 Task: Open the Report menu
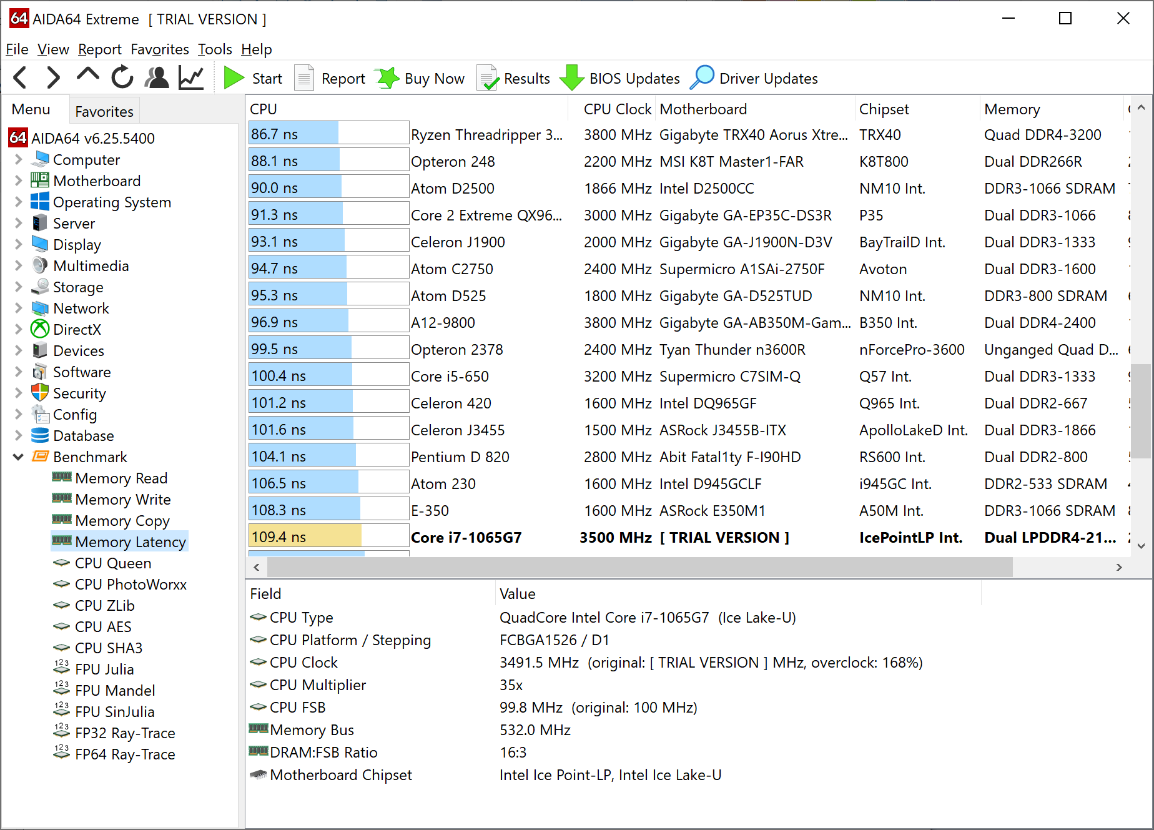point(100,49)
